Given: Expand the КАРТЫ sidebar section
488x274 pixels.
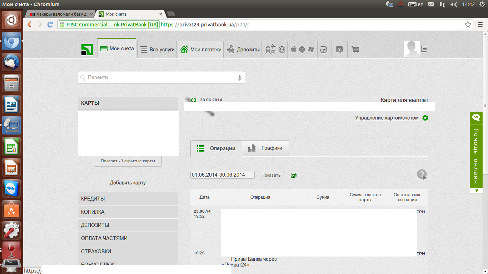Looking at the screenshot, I should (128, 103).
